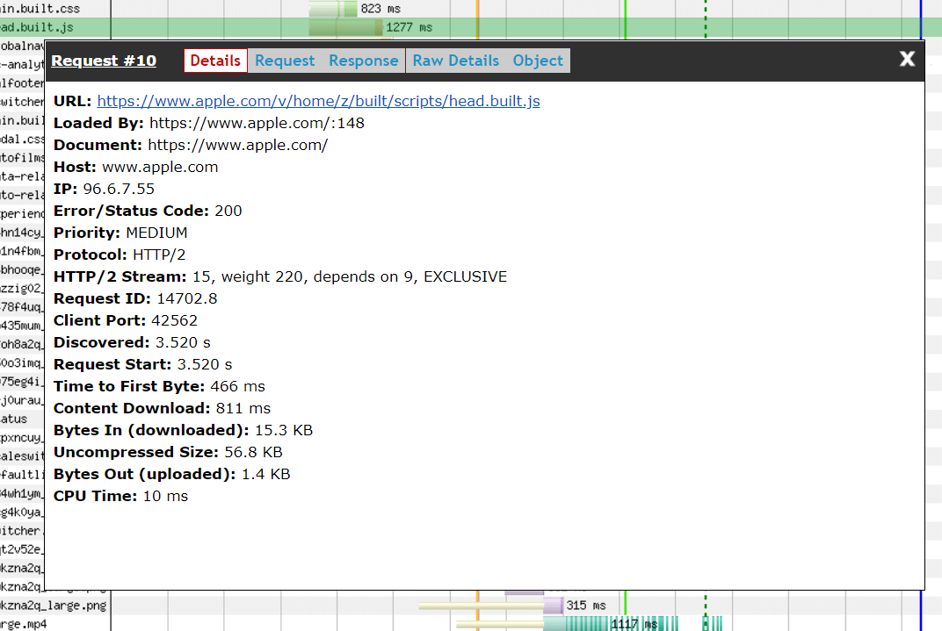
Task: Click the Bytes In (downloaded) line
Action: (x=184, y=430)
